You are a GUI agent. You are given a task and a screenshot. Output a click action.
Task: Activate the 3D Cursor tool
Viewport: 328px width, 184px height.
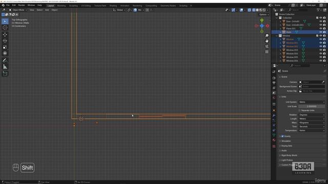pyautogui.click(x=5, y=28)
